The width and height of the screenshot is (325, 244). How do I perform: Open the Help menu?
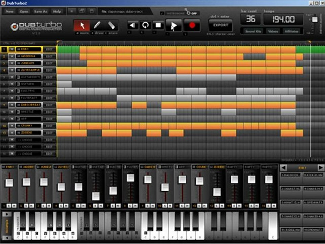click(x=57, y=12)
